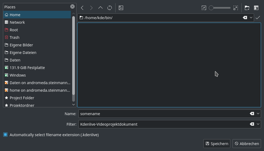Image resolution: width=264 pixels, height=151 pixels.
Task: Clear the Name text field
Action: pos(252,114)
